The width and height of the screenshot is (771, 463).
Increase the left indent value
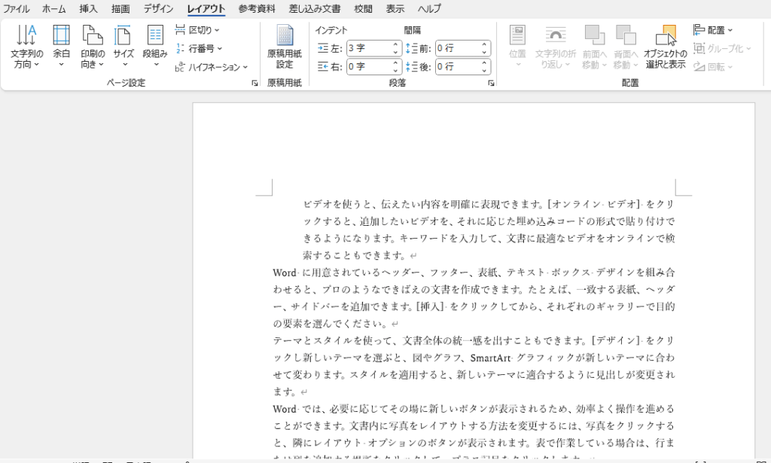coord(395,44)
